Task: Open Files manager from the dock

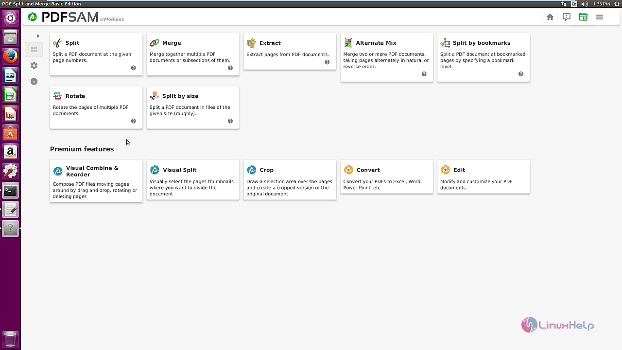Action: [x=10, y=37]
